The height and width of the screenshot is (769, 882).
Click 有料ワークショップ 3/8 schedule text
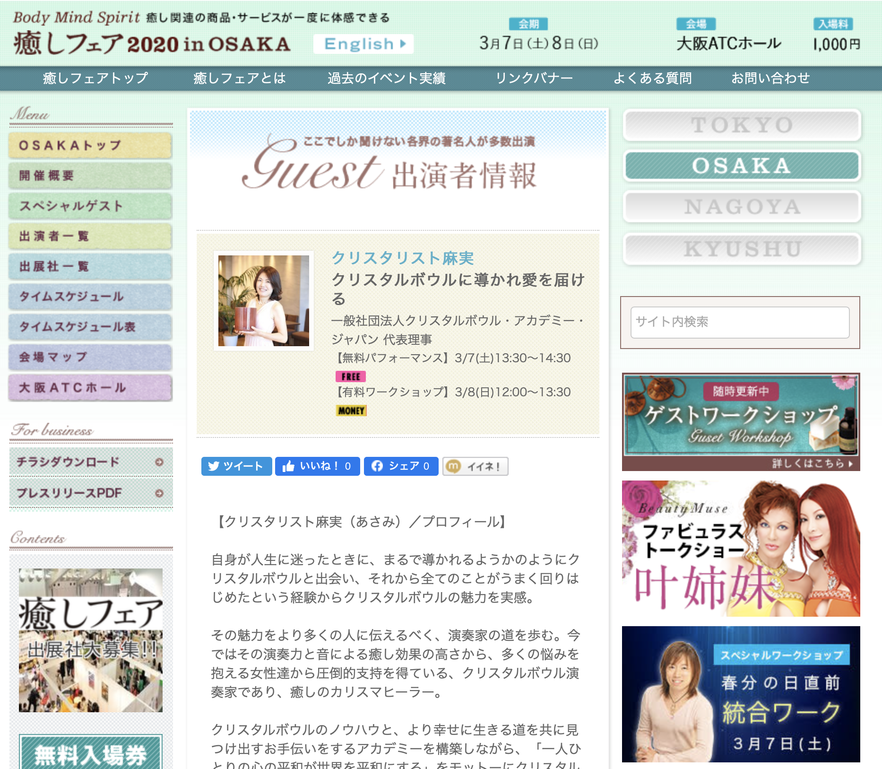click(452, 392)
